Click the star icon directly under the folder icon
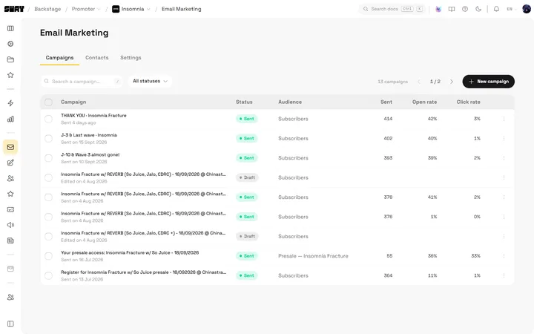This screenshot has height=334, width=534. [10, 75]
